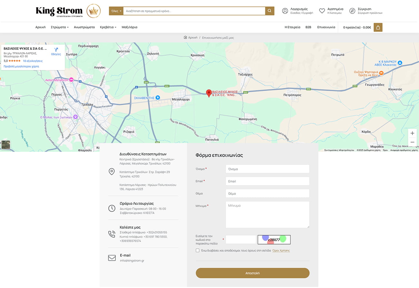Click landline number +302431055155
Image resolution: width=419 pixels, height=288 pixels.
point(157,232)
